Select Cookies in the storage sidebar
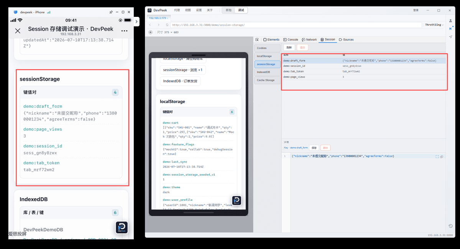Image resolution: width=460 pixels, height=249 pixels. (267, 48)
